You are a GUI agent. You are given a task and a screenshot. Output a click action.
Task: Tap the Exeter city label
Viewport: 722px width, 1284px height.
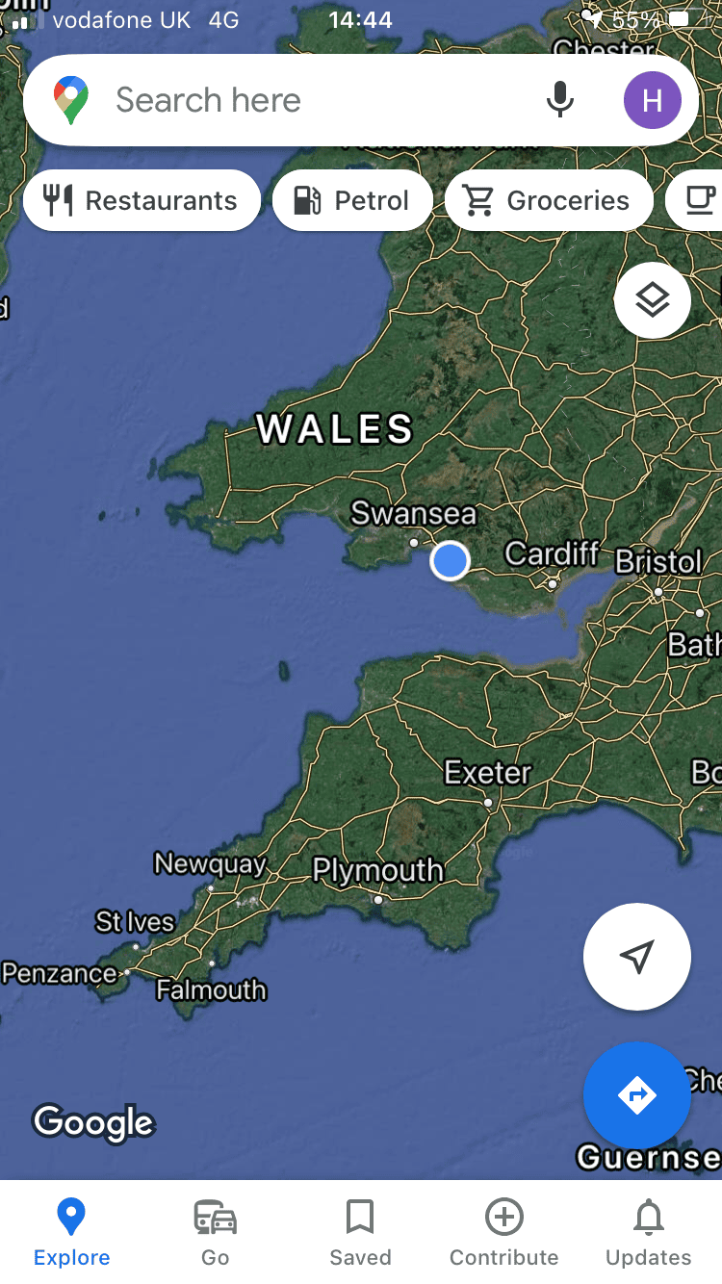pyautogui.click(x=487, y=773)
